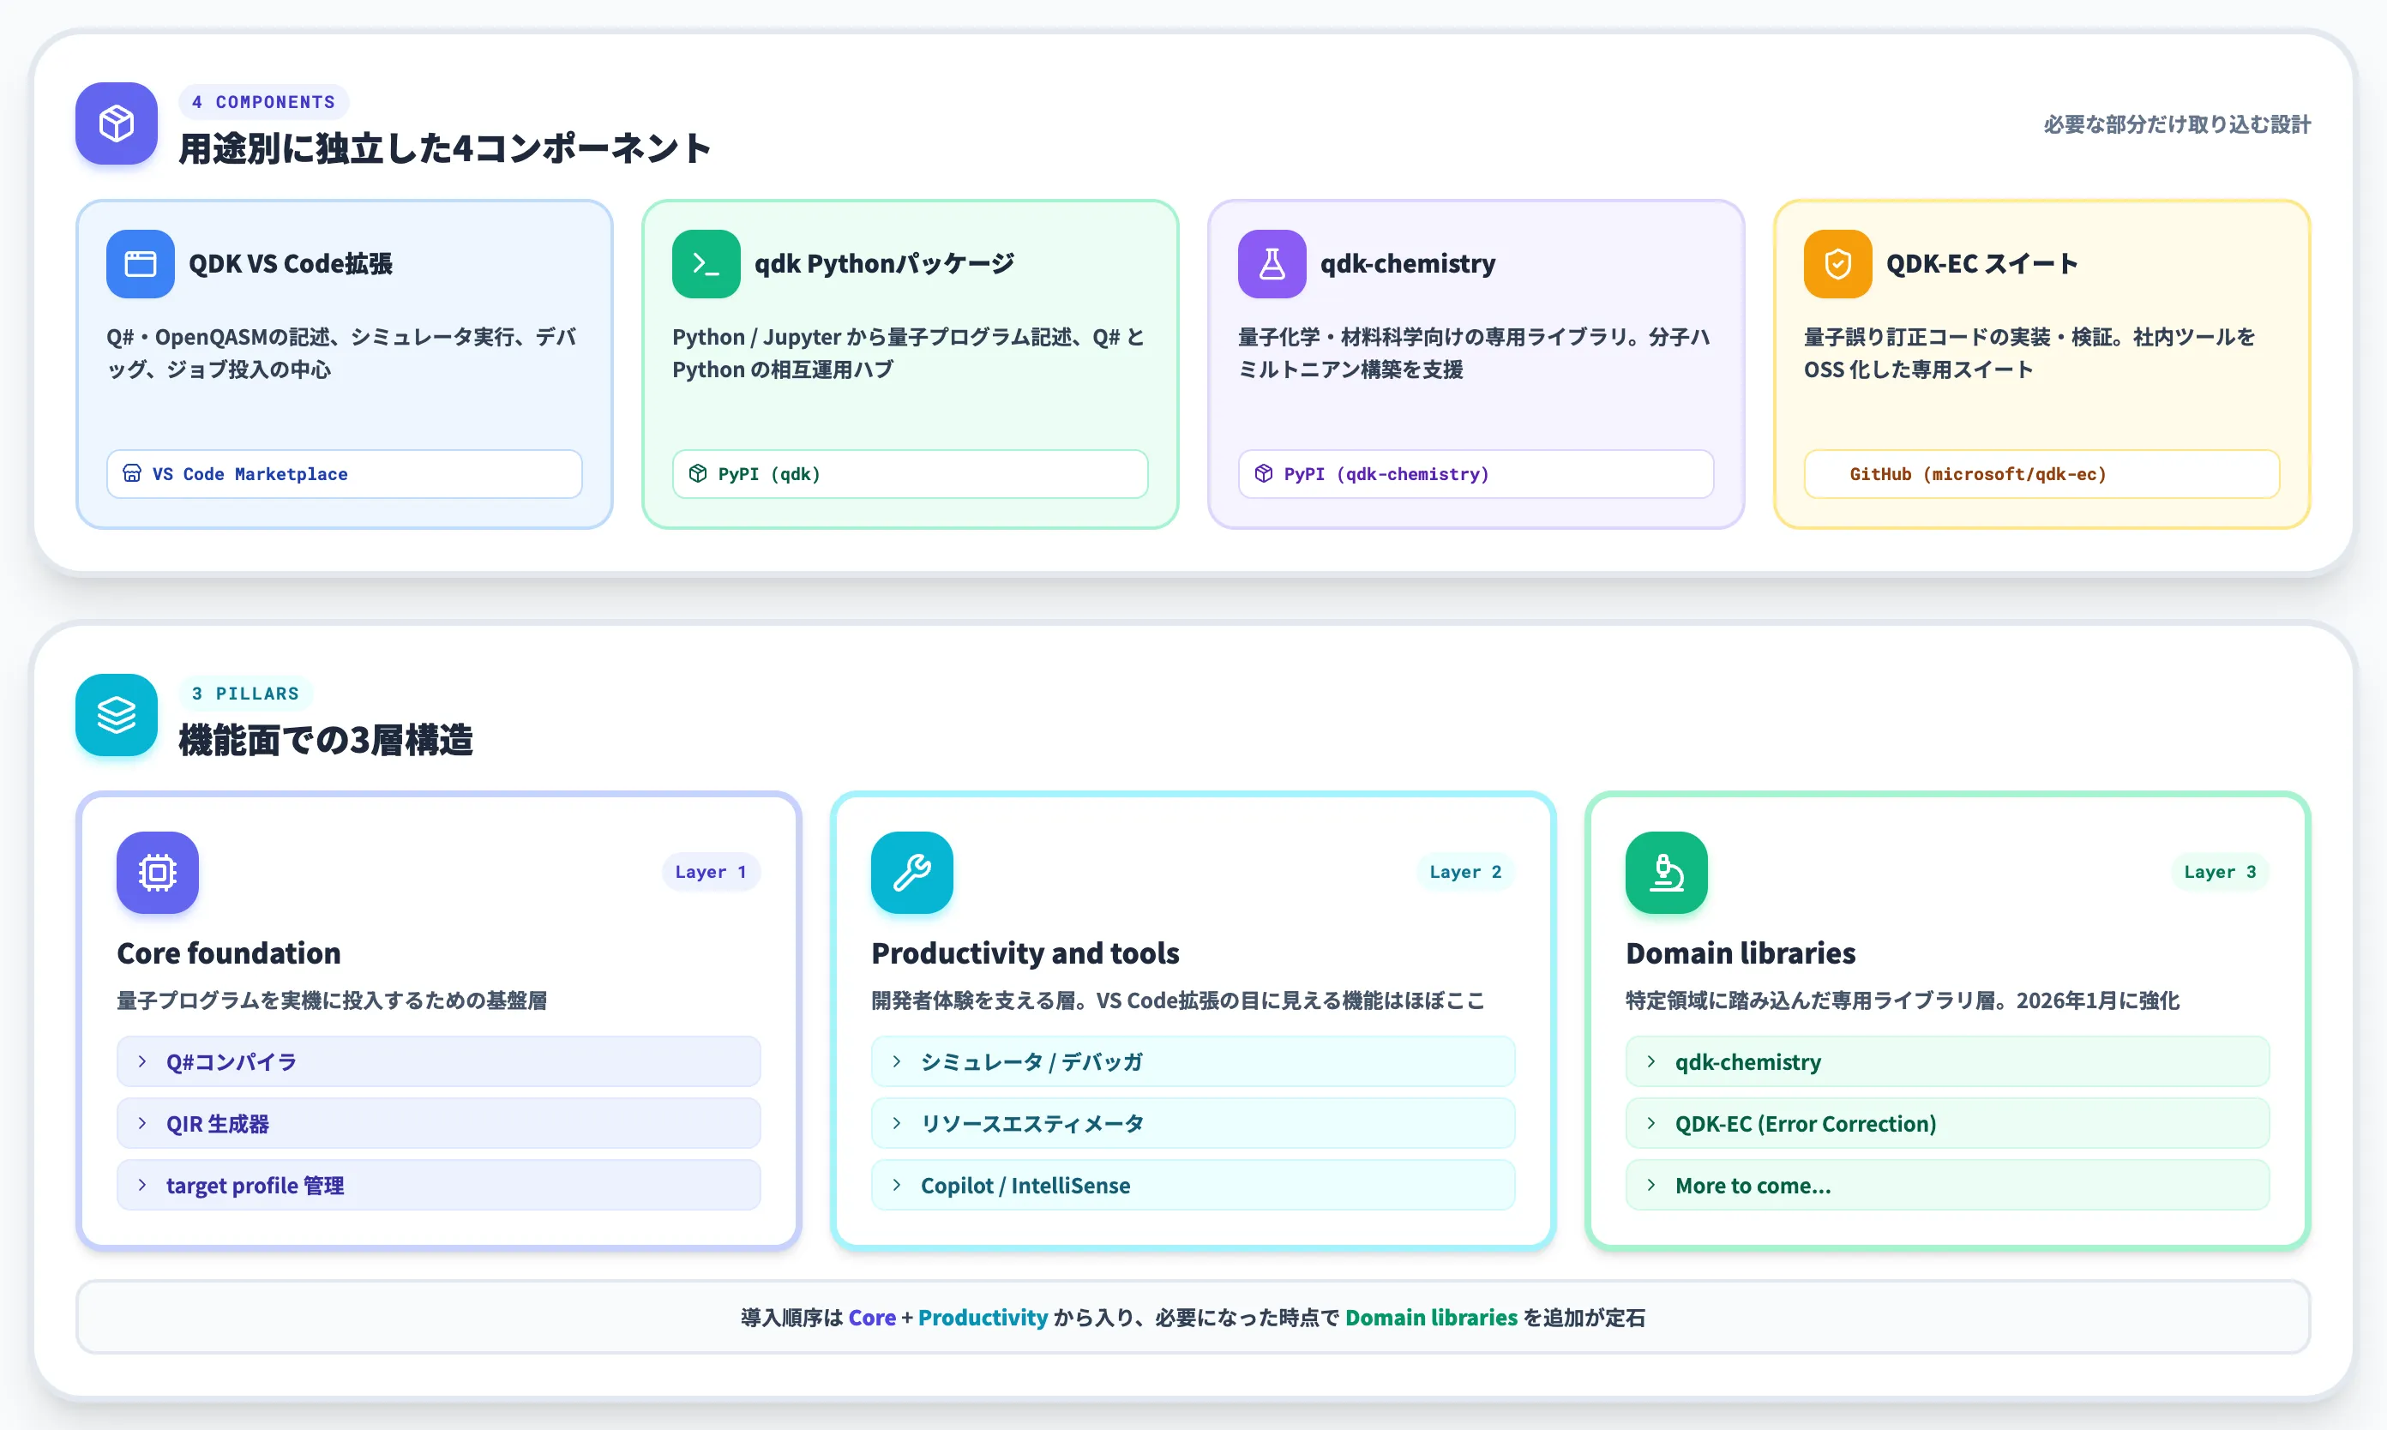Screen dimensions: 2387x1430
Task: Open the PyPI (qdk) link
Action: (910, 474)
